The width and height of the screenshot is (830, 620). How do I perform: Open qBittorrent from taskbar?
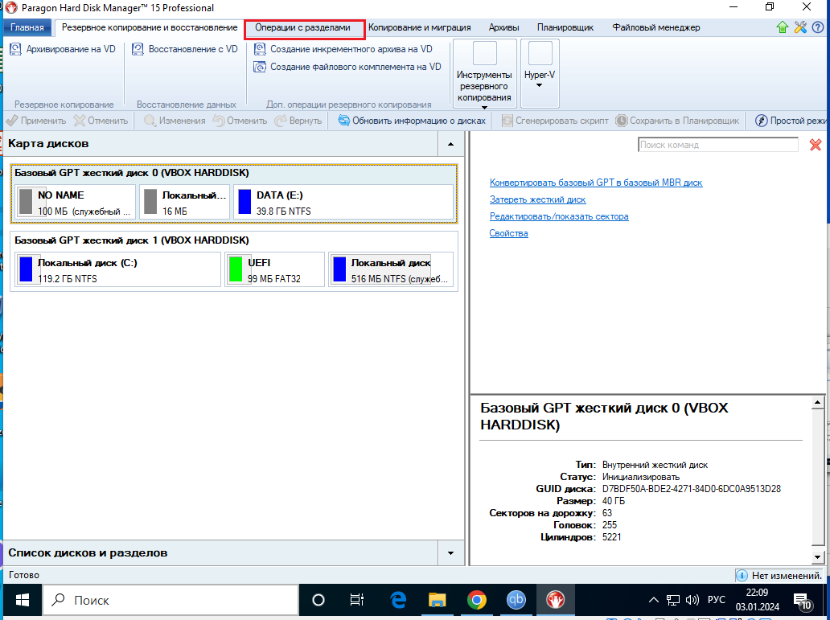tap(516, 600)
